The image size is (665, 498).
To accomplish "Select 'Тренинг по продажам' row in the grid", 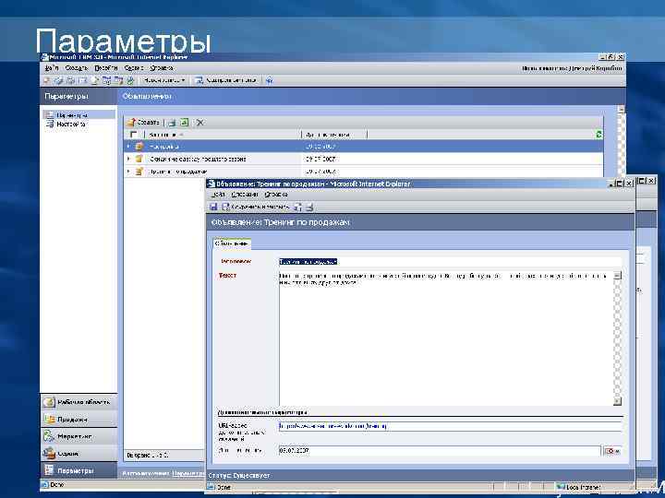I will [178, 172].
